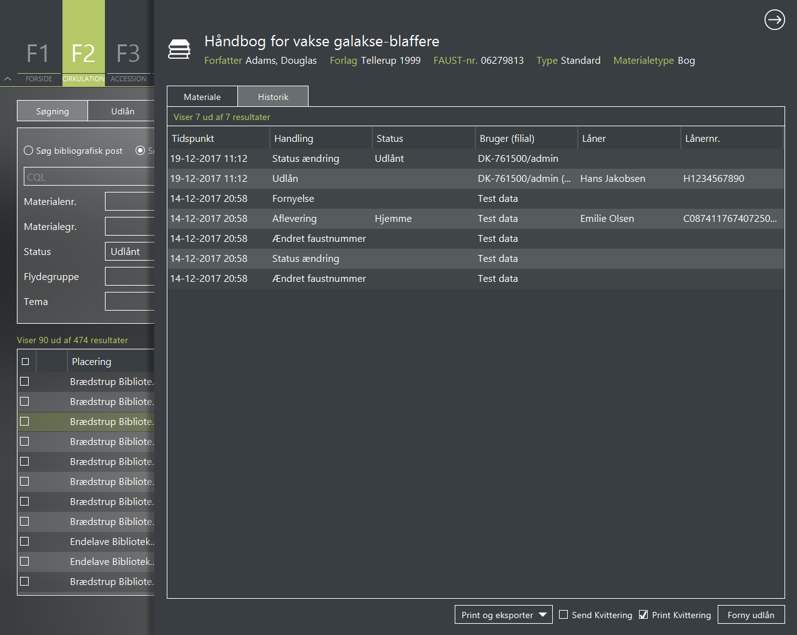This screenshot has width=797, height=635.
Task: Click the CQL search field
Action: (x=89, y=177)
